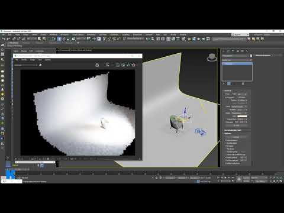The height and width of the screenshot is (213, 284).
Task: Toggle the light On checkbox
Action: [226, 94]
